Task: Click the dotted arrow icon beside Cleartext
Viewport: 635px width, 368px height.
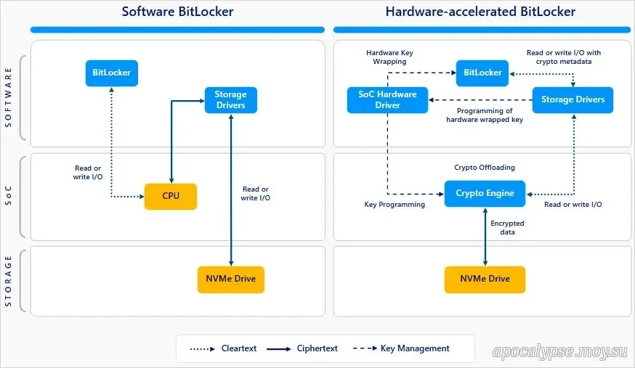Action: pos(202,349)
